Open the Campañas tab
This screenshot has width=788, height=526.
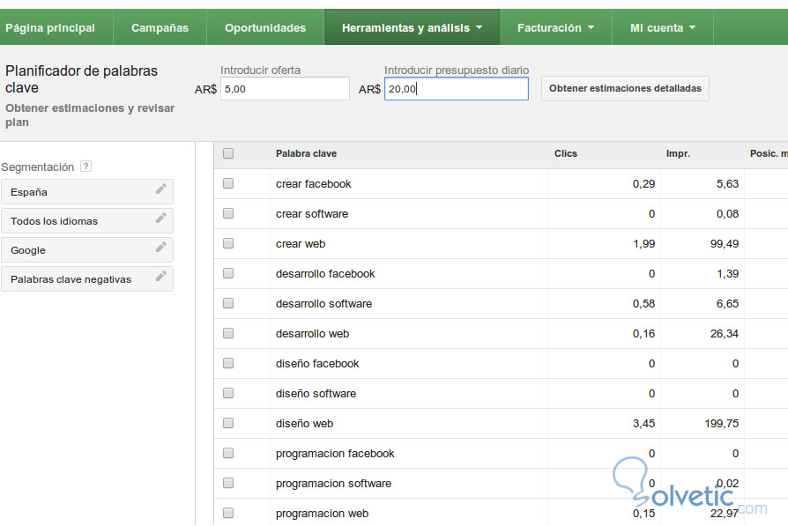[160, 27]
